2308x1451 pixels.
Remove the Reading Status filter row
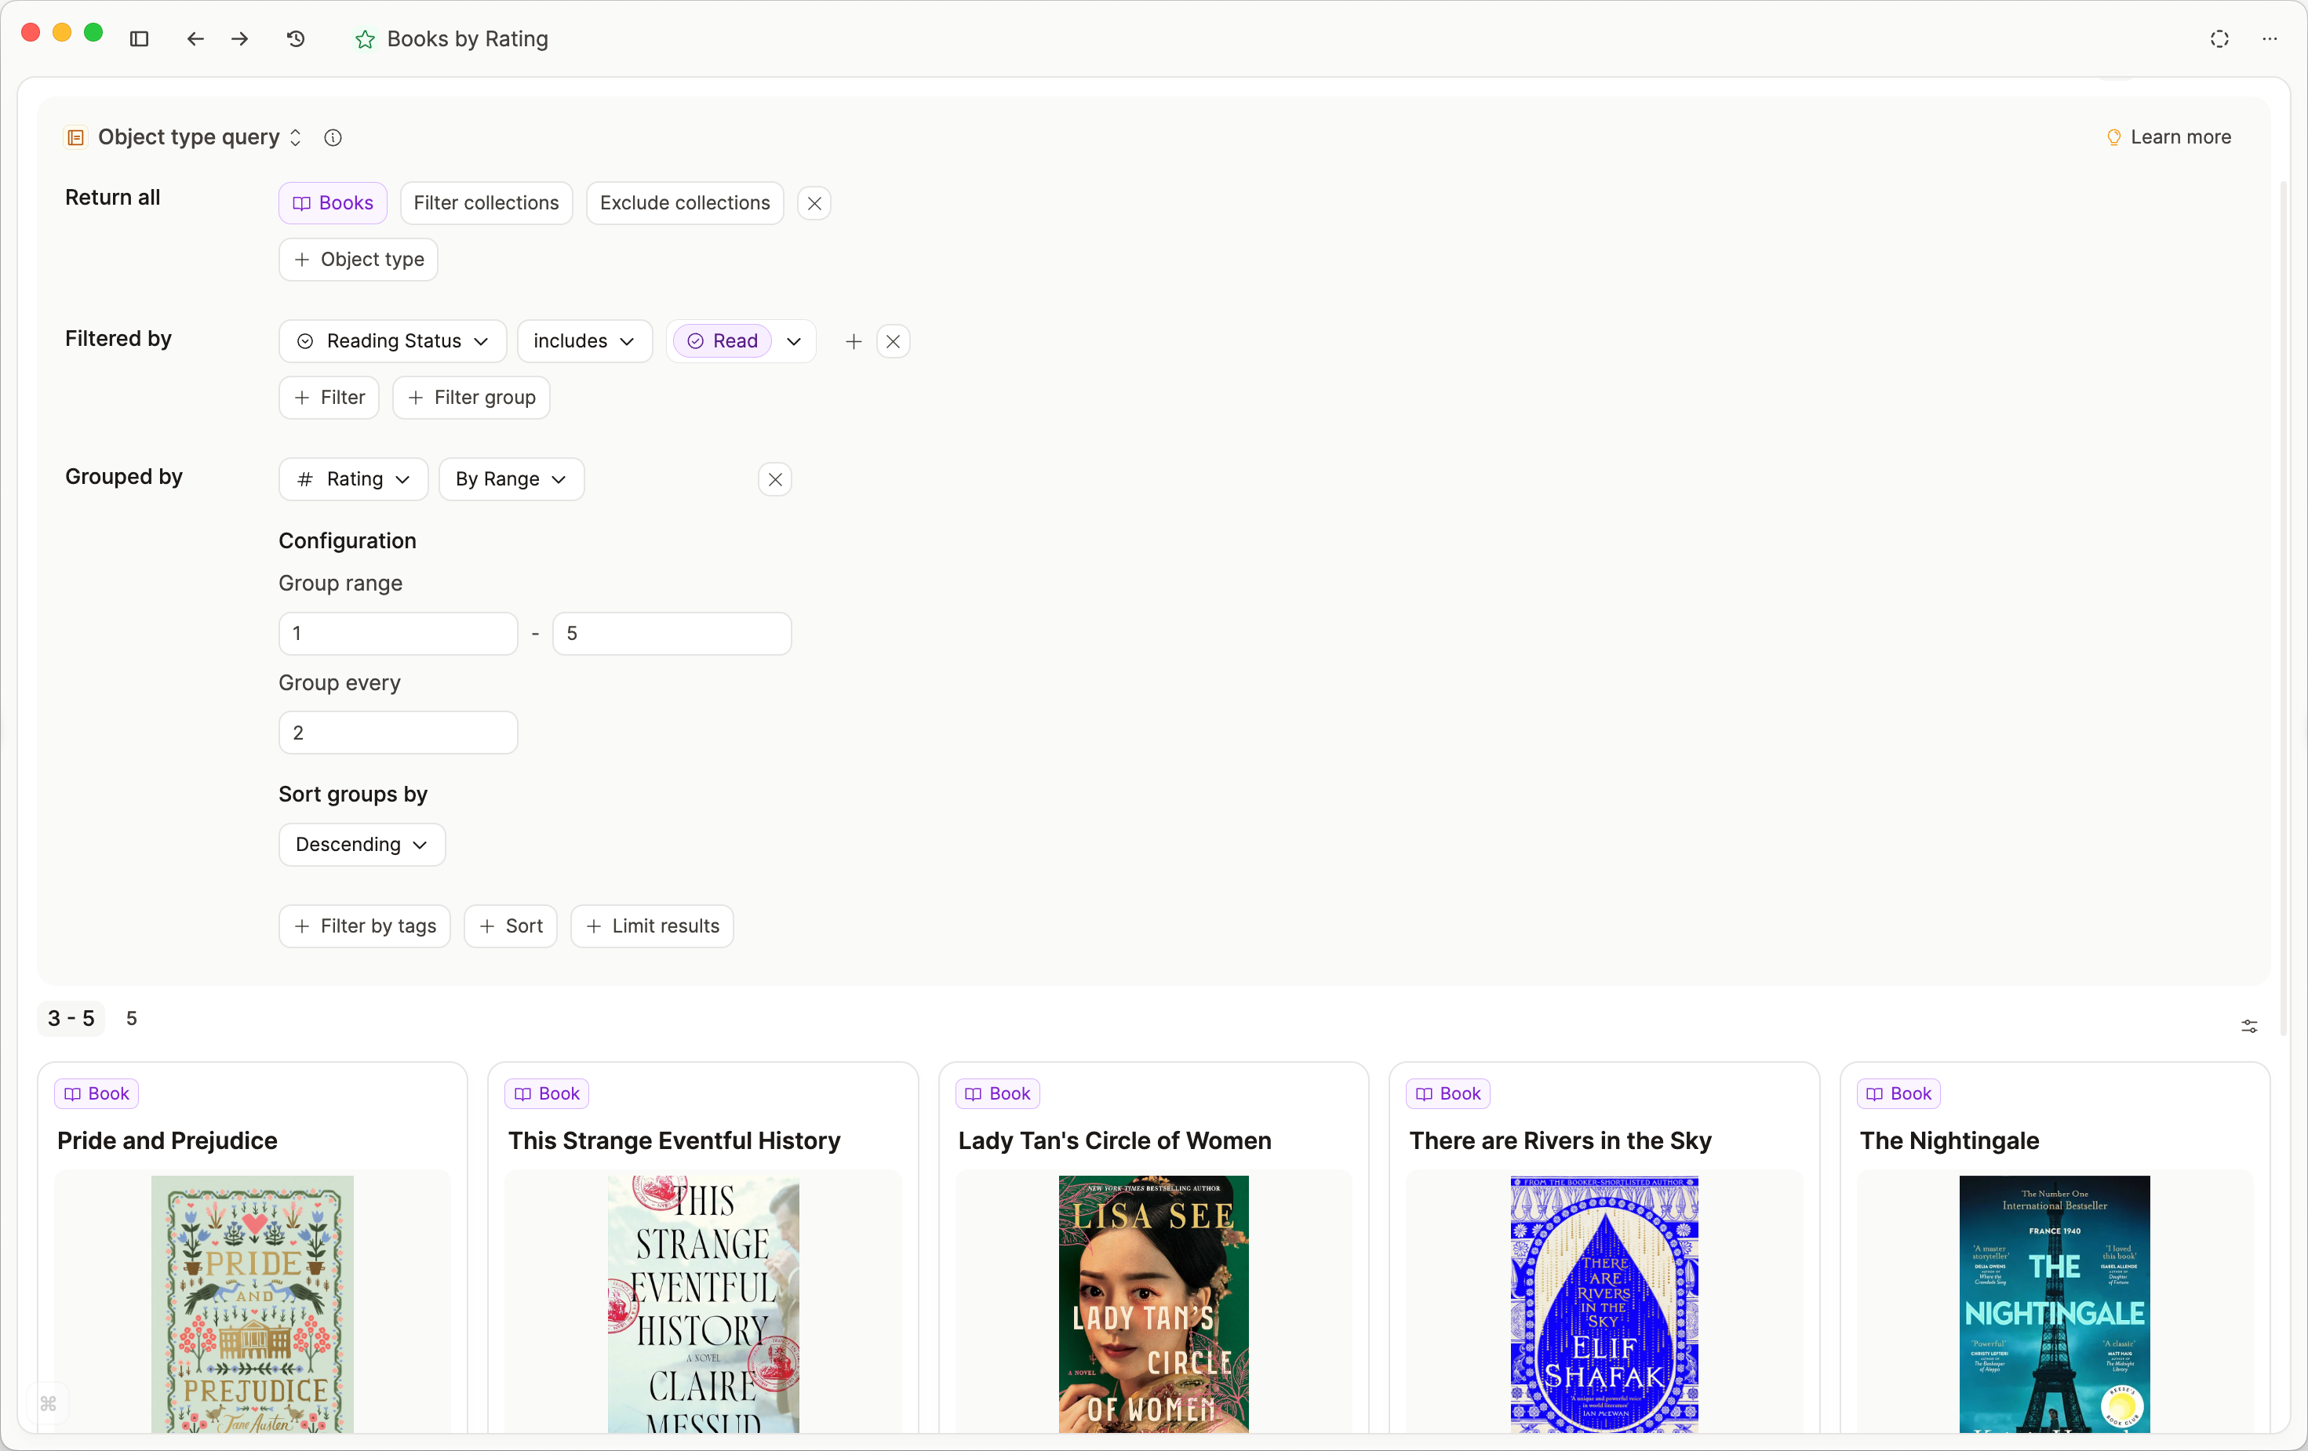tap(892, 341)
